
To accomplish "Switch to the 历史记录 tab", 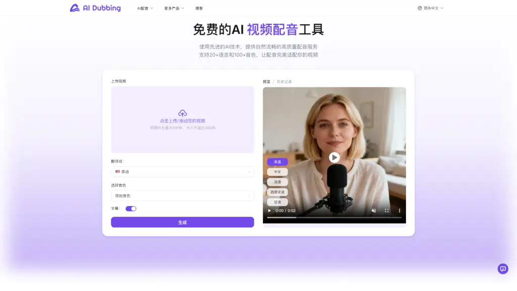I will 284,81.
